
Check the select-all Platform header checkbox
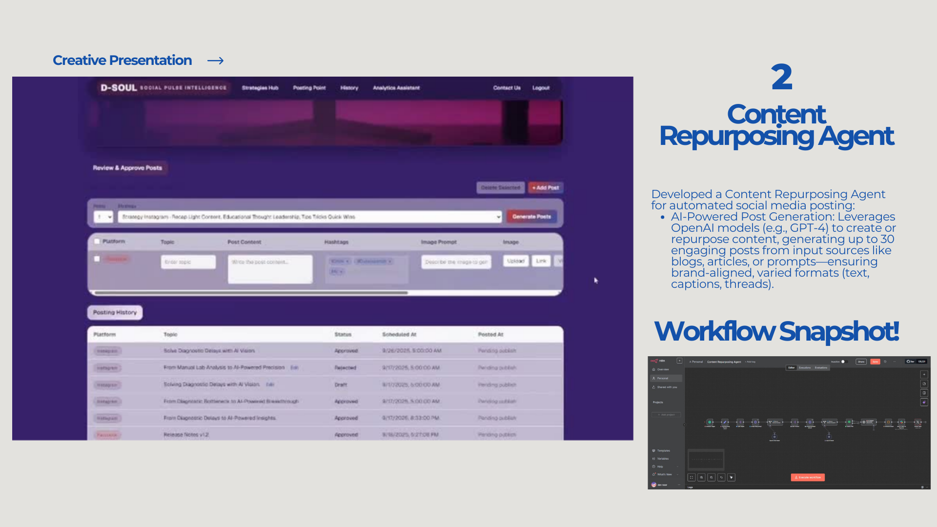click(x=97, y=241)
